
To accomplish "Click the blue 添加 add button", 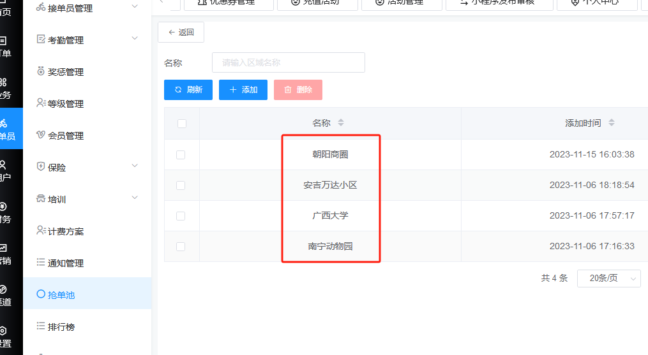I will pos(243,90).
